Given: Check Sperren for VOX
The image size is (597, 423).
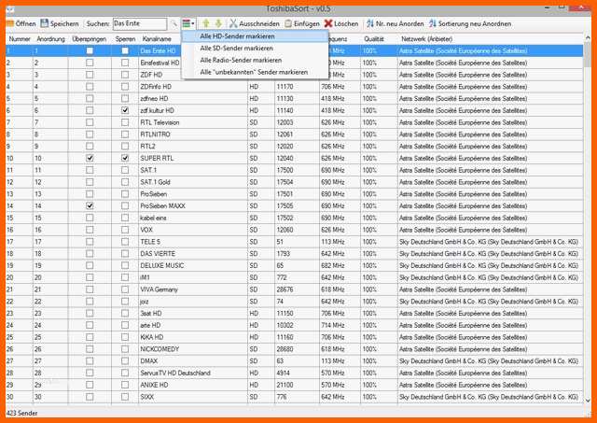Looking at the screenshot, I should [x=125, y=230].
